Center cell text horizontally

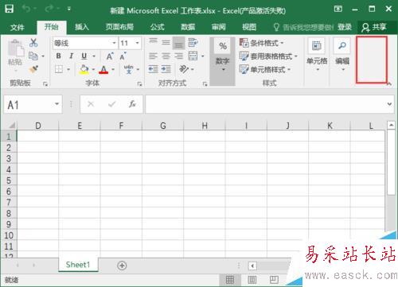tap(166, 56)
